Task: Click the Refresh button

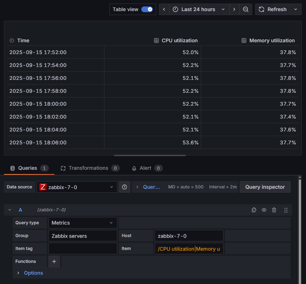Action: click(273, 9)
